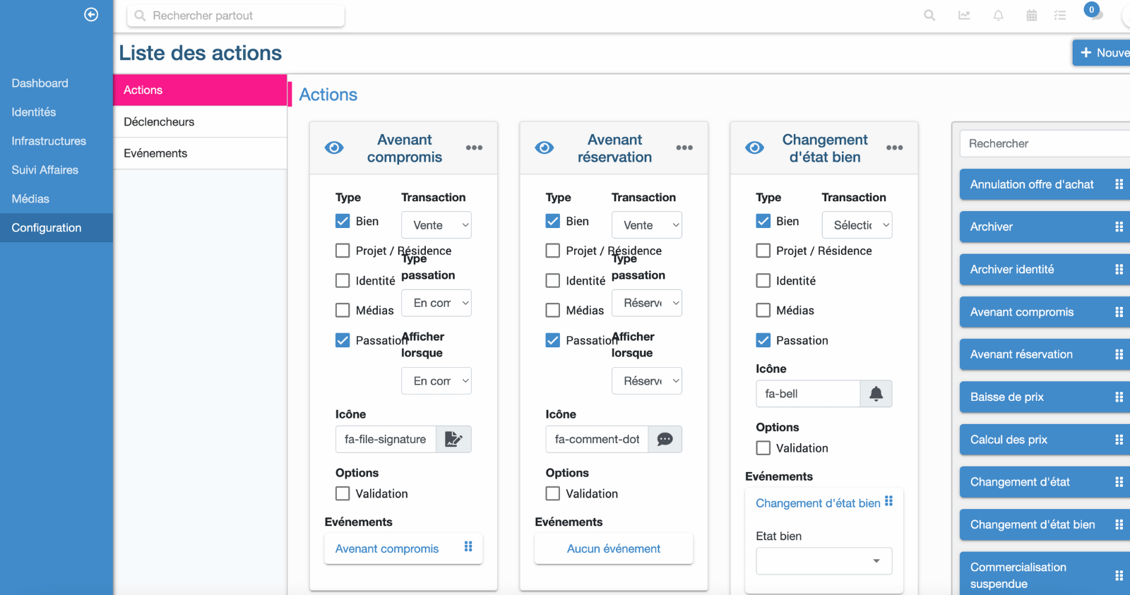Enable Validation option in Avenant réservation card
Image resolution: width=1130 pixels, height=595 pixels.
point(553,493)
